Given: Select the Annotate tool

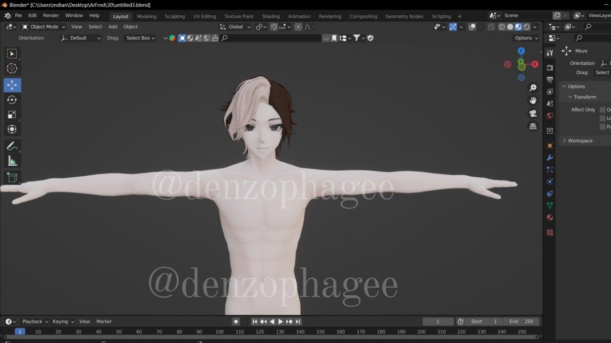Looking at the screenshot, I should pos(12,146).
